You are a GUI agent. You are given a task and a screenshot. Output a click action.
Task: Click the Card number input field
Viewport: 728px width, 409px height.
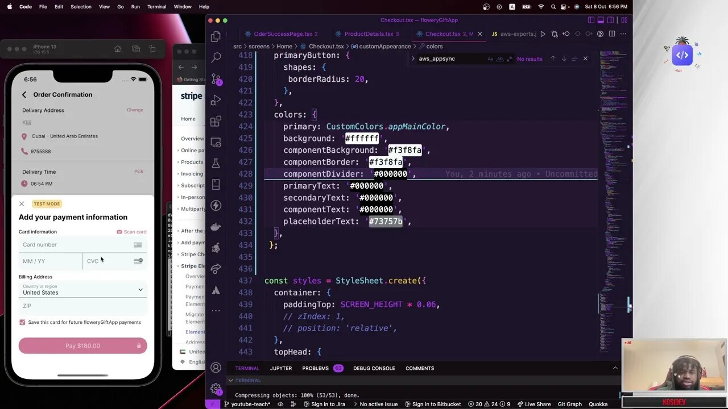coord(82,245)
